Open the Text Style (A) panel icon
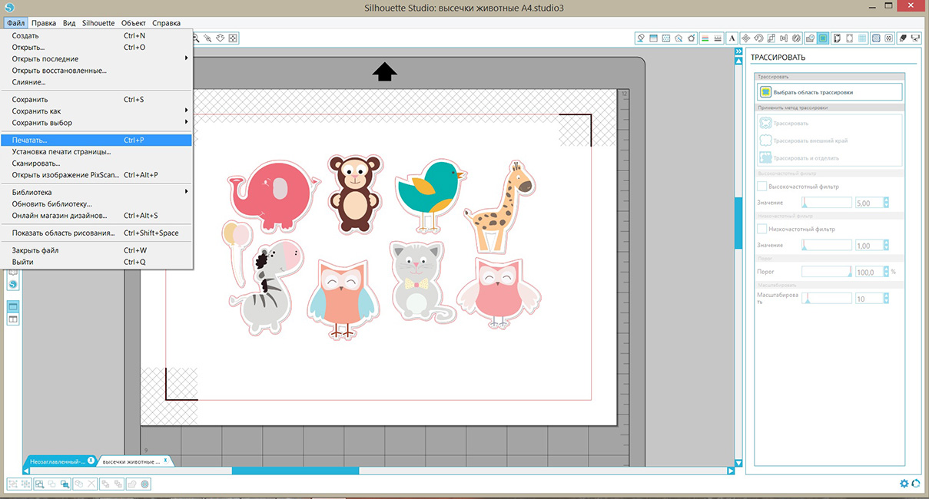 pyautogui.click(x=732, y=38)
